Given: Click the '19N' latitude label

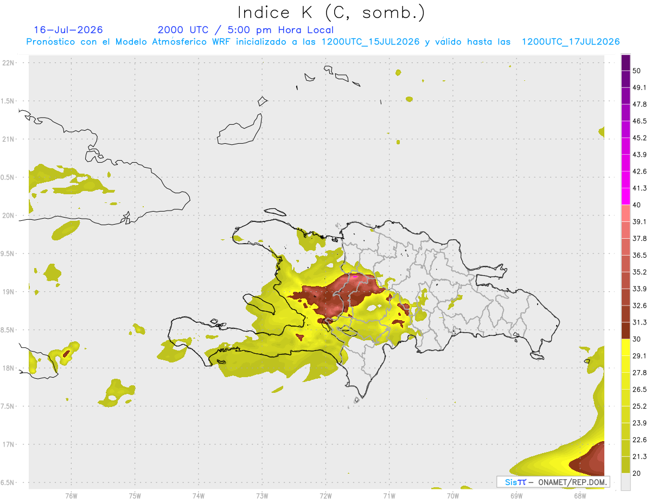Looking at the screenshot, I should point(8,292).
